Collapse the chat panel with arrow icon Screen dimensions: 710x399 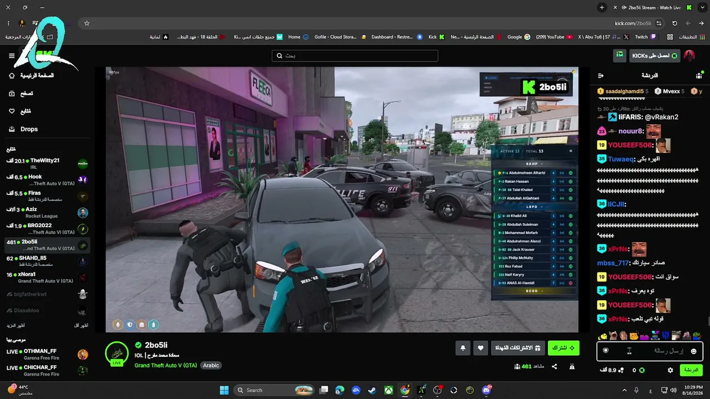click(600, 75)
